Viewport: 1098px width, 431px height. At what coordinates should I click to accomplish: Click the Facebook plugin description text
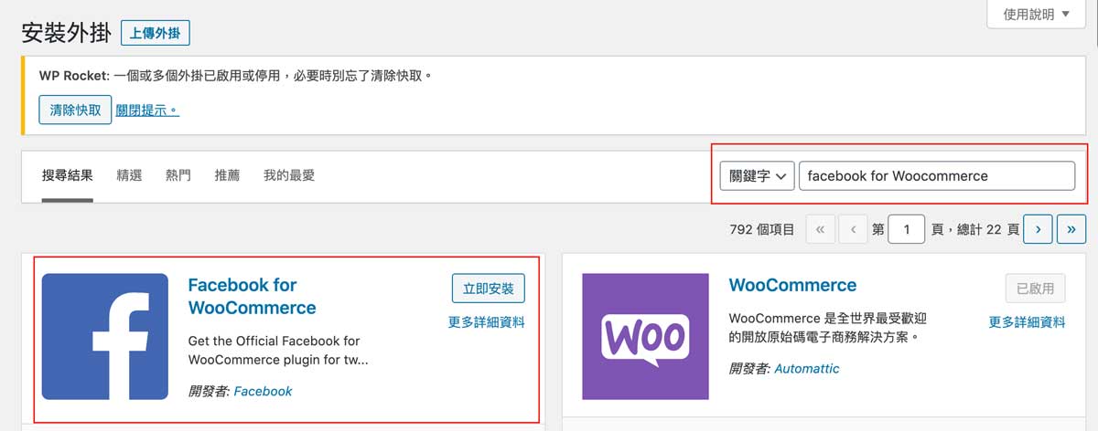pos(279,351)
